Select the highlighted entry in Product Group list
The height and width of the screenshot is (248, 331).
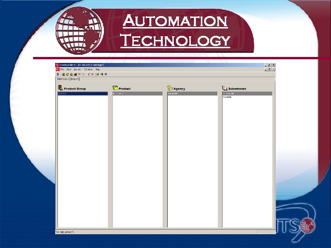click(x=83, y=93)
